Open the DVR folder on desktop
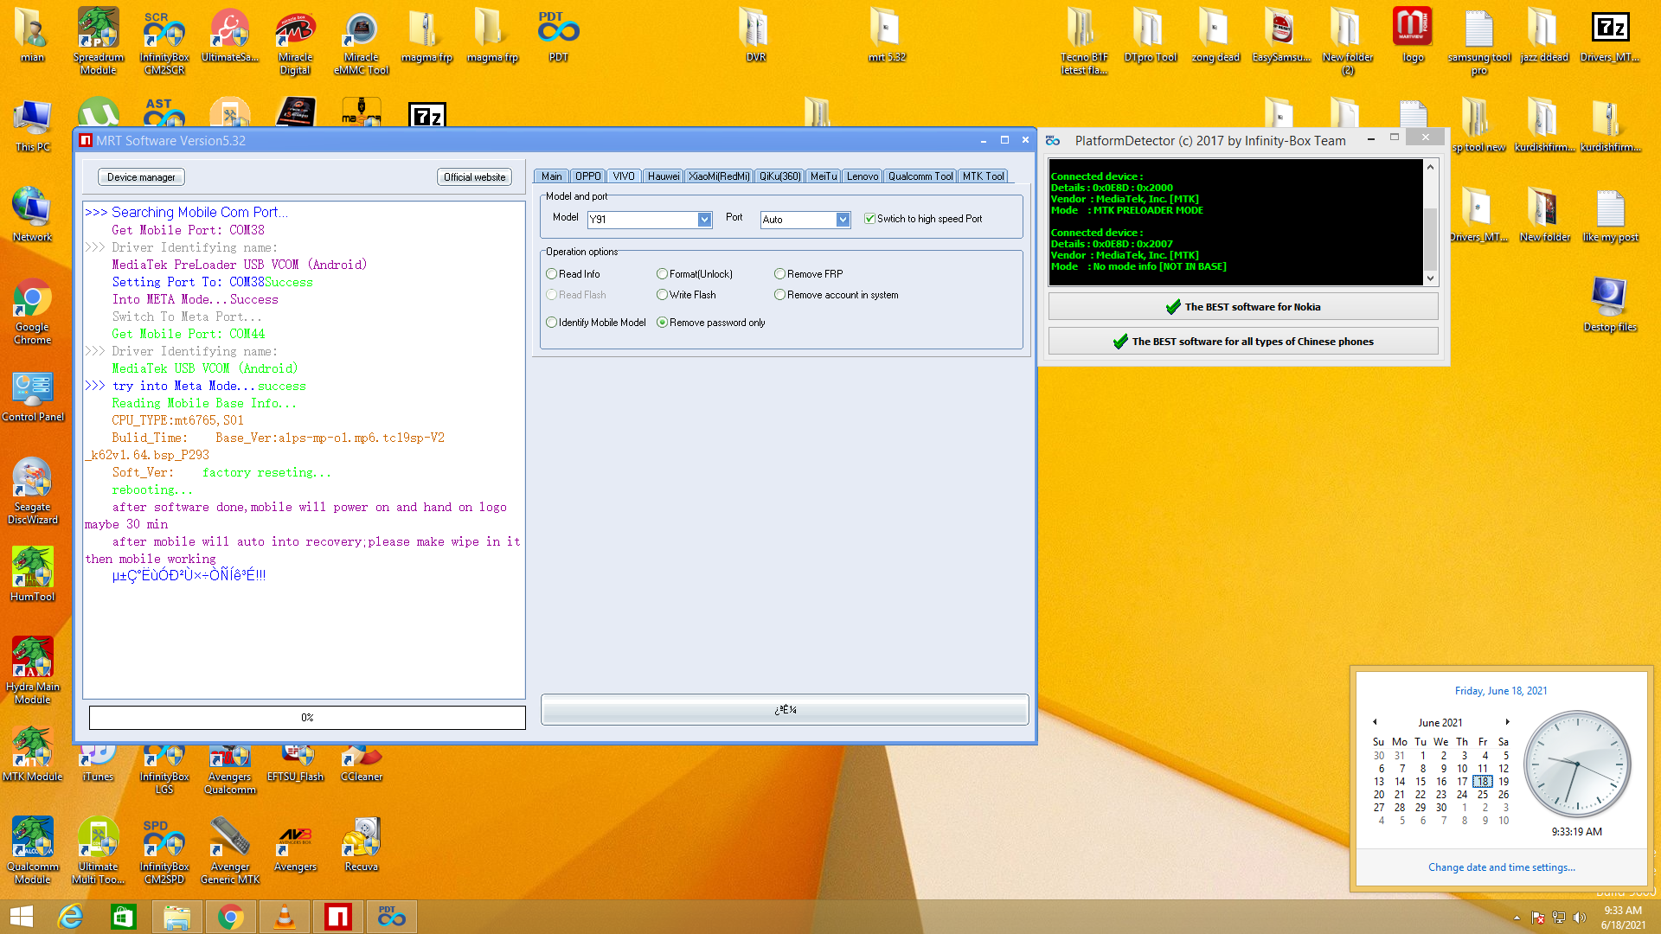Image resolution: width=1661 pixels, height=934 pixels. tap(756, 35)
